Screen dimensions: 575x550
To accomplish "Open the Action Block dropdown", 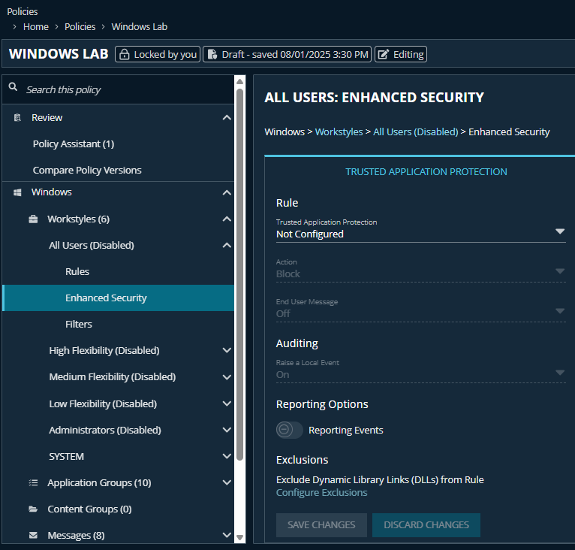I will (x=420, y=270).
